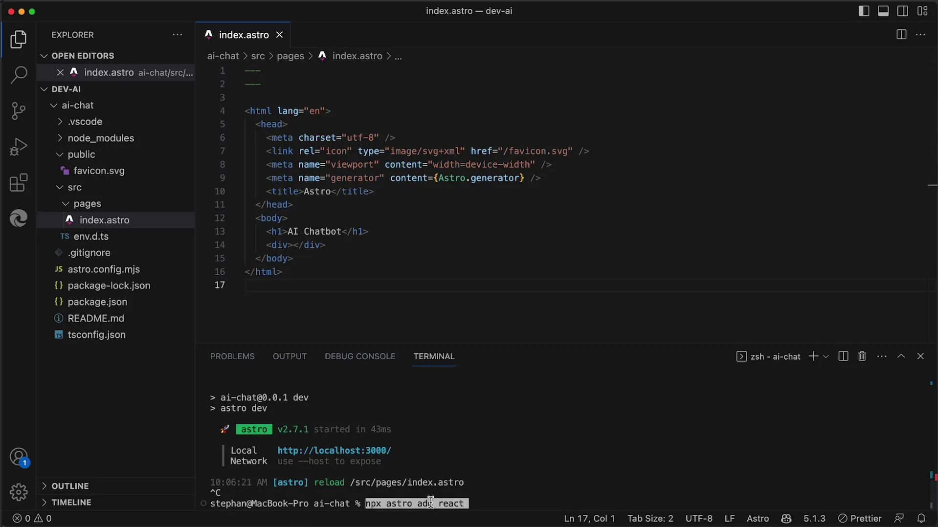Screen dimensions: 938x527
Task: Kill the terminal with trash icon
Action: point(862,356)
